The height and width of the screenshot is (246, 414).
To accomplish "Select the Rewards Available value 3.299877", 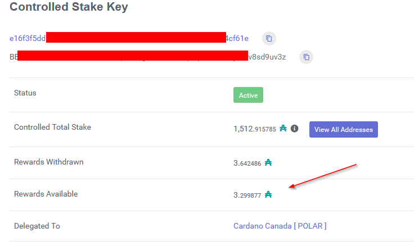I will [x=247, y=195].
